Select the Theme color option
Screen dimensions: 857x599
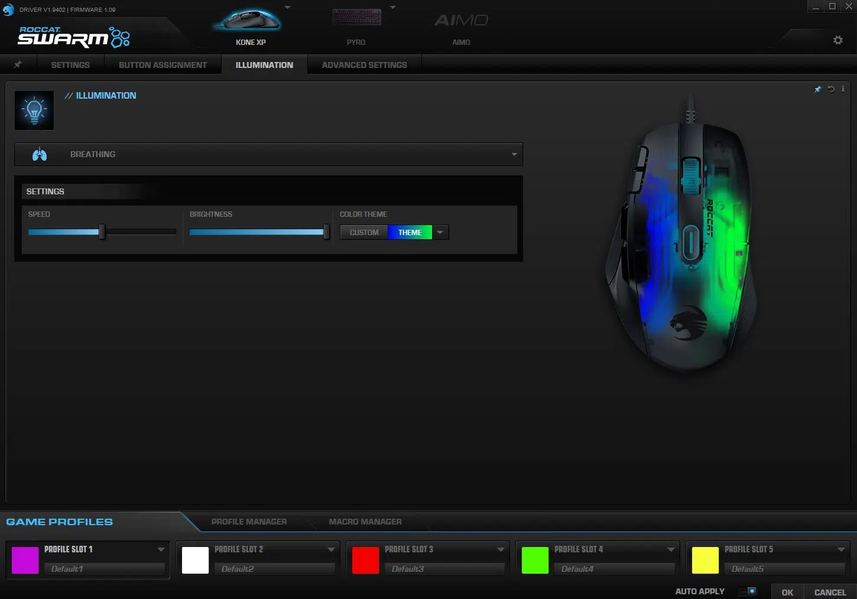410,232
